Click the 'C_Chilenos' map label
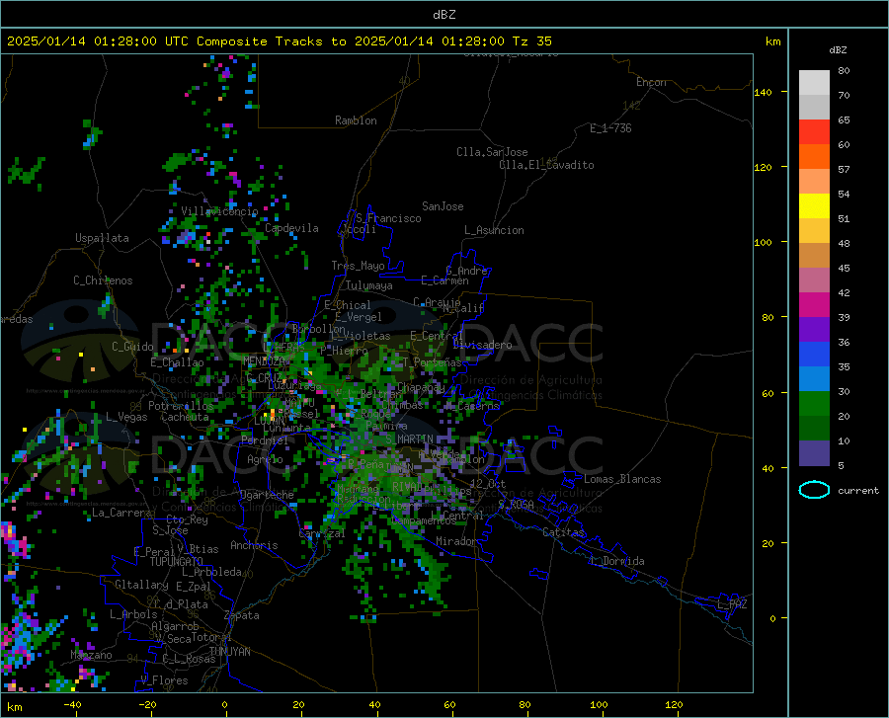Screen dimensions: 889x718 pyautogui.click(x=103, y=280)
